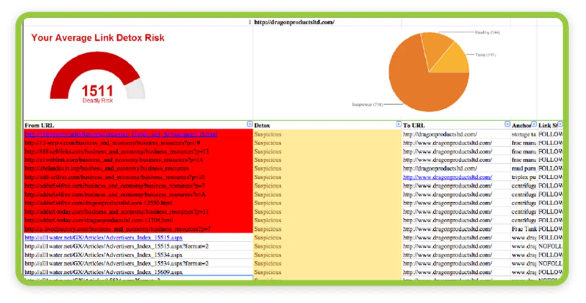Open the To URL column filter dropdown

click(x=507, y=125)
